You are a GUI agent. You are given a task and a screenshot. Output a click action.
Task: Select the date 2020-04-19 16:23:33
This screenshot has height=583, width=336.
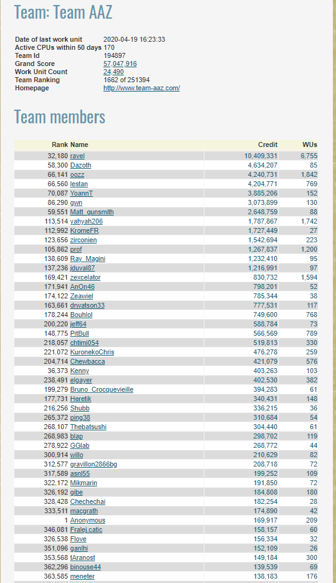pyautogui.click(x=134, y=39)
